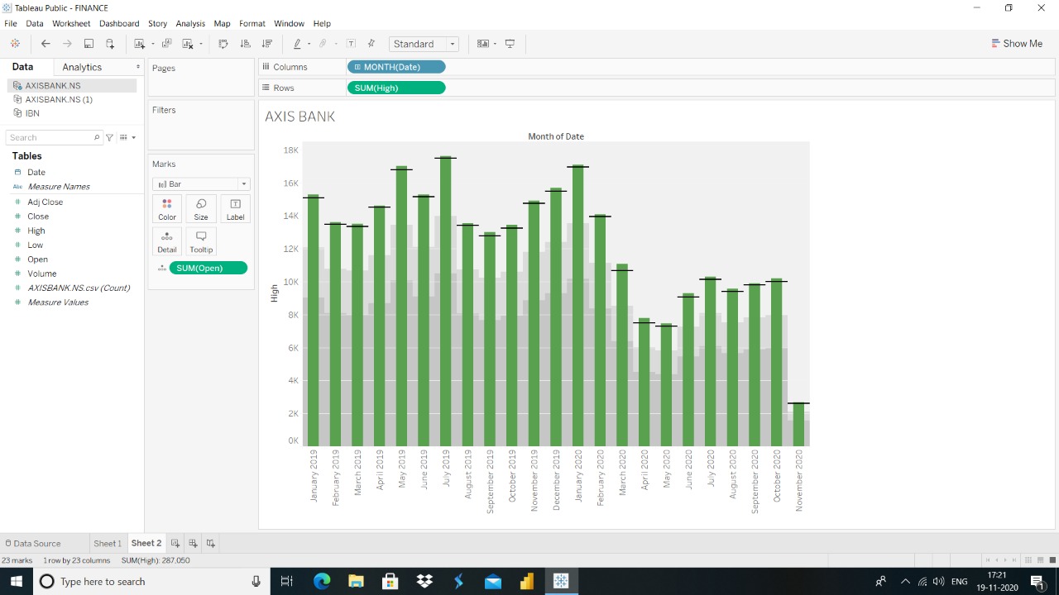Click the Redo forward arrow

(x=67, y=44)
